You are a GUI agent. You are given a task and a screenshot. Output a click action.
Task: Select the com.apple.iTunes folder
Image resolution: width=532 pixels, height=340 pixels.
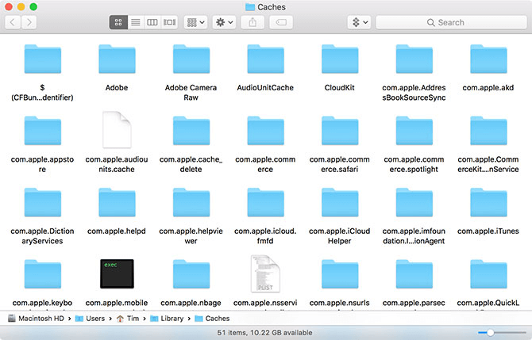488,203
